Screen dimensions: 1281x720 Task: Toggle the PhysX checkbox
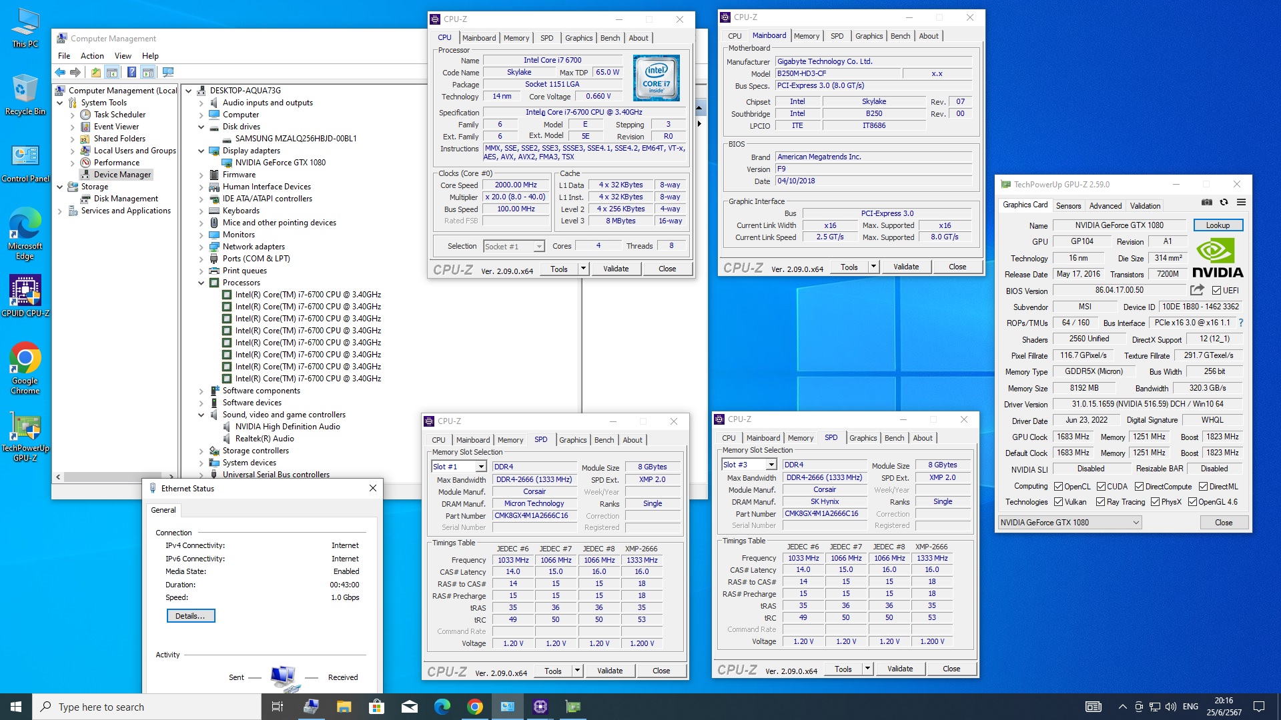[x=1155, y=502]
